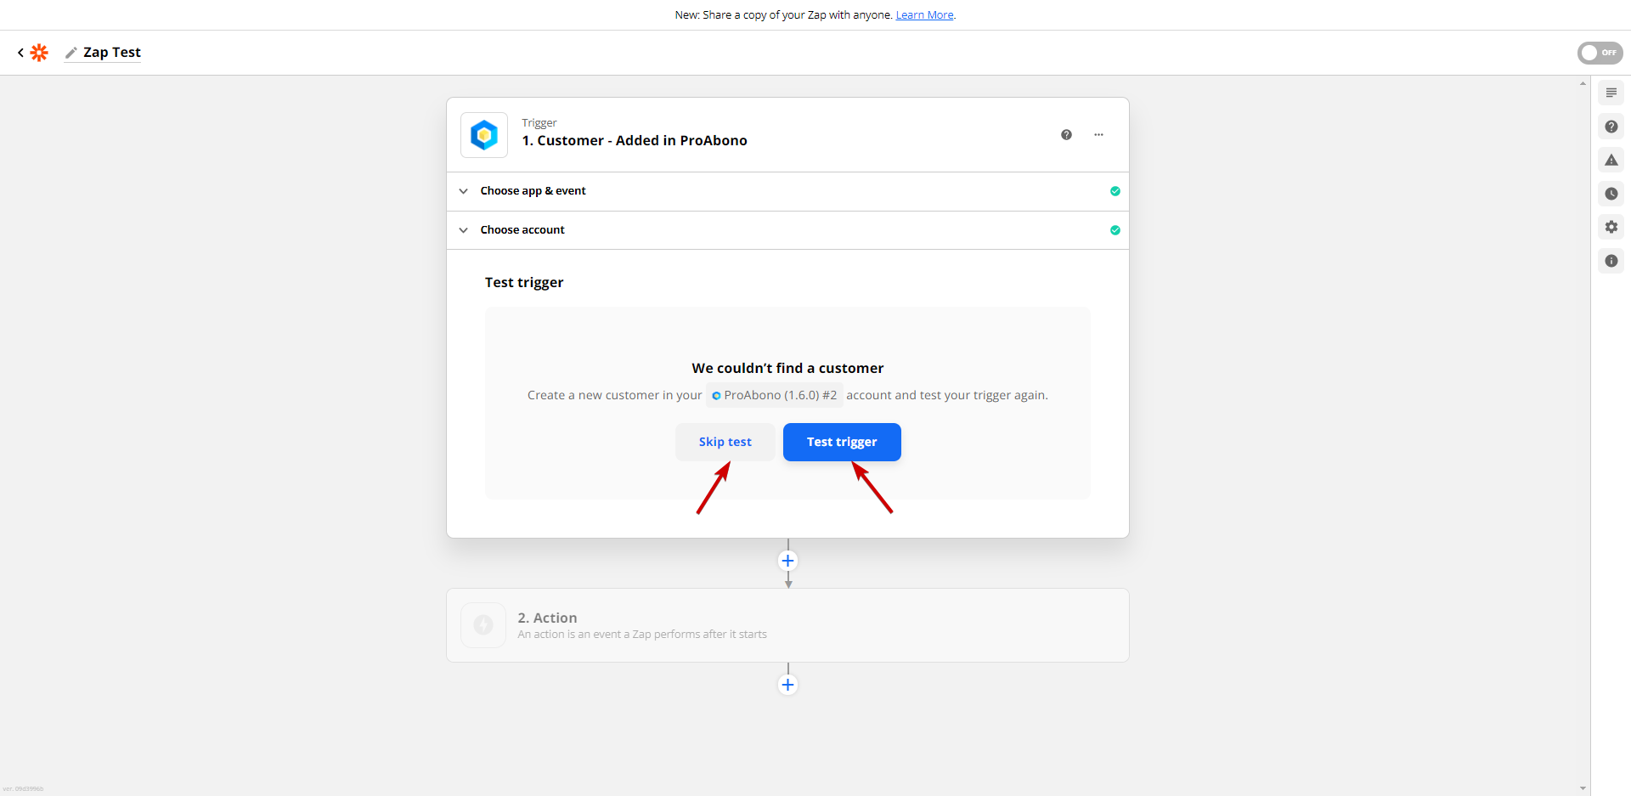The height and width of the screenshot is (796, 1631).
Task: Open the sidebar help question icon
Action: (1611, 127)
